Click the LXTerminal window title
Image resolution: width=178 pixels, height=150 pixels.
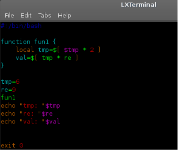(139, 5)
